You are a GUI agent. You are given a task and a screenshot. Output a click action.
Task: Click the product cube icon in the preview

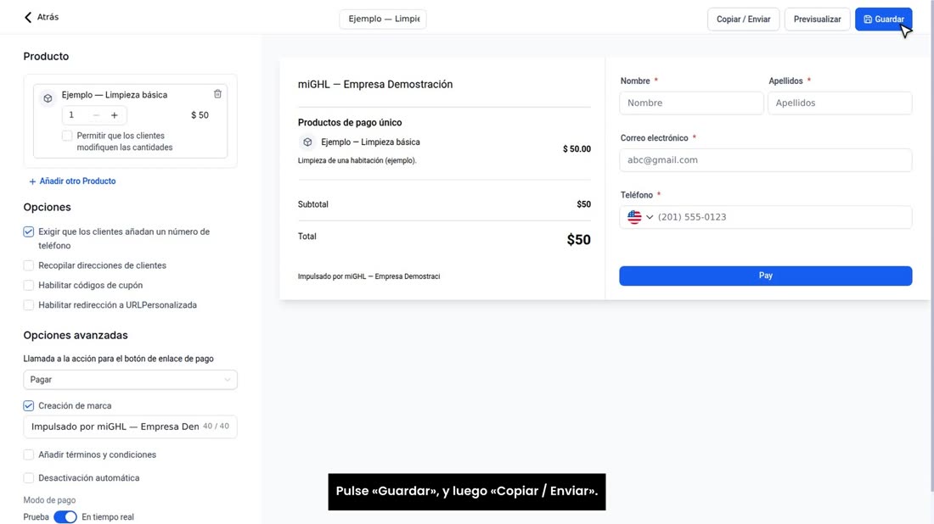coord(307,142)
